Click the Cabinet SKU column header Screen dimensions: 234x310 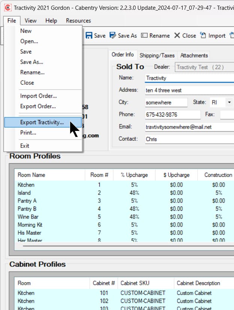[146, 283]
